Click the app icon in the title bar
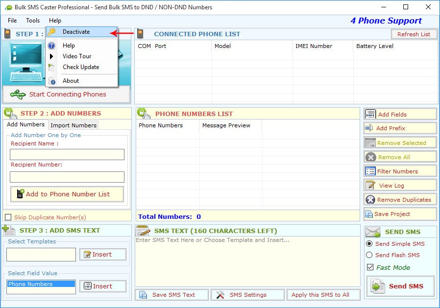This screenshot has height=308, width=440. (x=8, y=7)
